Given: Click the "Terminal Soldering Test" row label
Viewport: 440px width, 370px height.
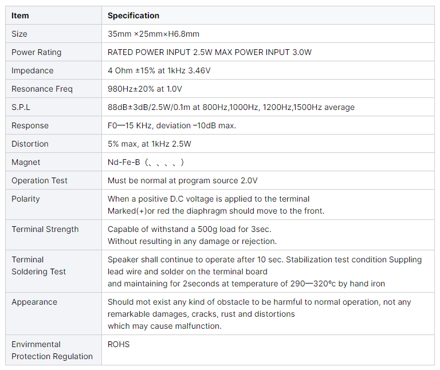Looking at the screenshot, I should pyautogui.click(x=38, y=266).
